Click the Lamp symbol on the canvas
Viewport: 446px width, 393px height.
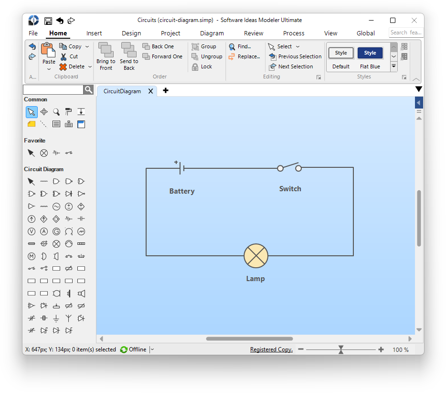256,256
